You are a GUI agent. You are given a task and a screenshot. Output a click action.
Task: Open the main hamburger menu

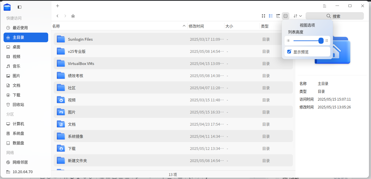pyautogui.click(x=324, y=6)
